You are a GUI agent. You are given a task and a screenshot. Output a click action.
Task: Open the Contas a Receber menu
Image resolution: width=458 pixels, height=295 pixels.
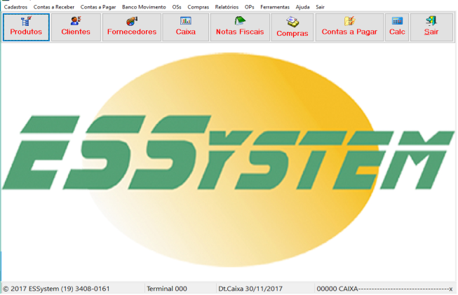[x=55, y=6]
